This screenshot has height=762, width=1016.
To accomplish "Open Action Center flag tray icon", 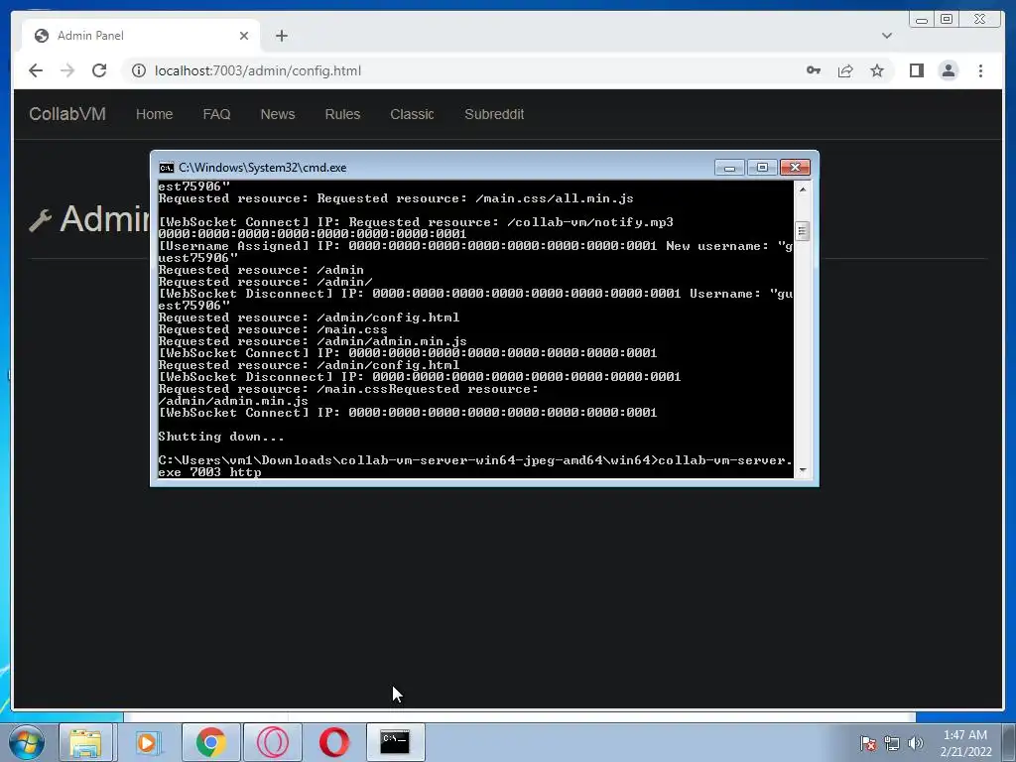I will pos(867,743).
